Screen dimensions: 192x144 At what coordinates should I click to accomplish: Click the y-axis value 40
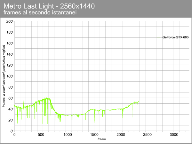click(11, 109)
